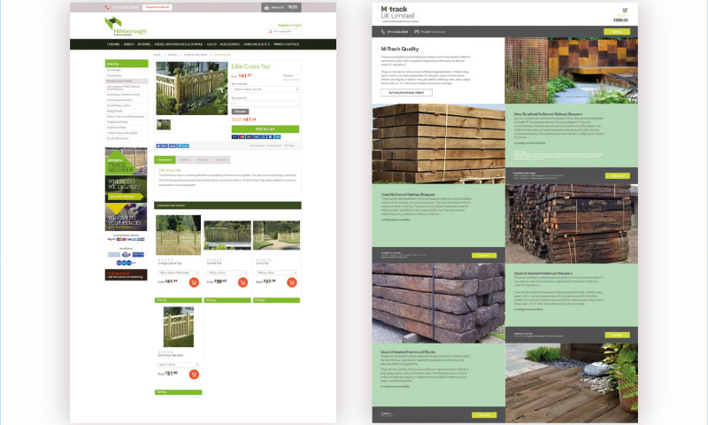
Task: Click the Omega Lattice Top product image
Action: 179,235
